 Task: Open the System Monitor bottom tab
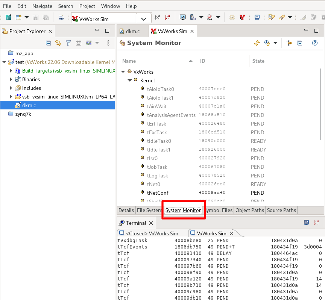tap(183, 210)
